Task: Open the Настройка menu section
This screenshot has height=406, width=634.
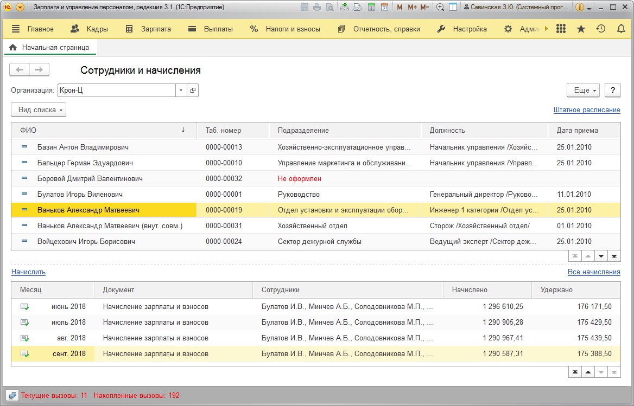Action: [x=462, y=29]
